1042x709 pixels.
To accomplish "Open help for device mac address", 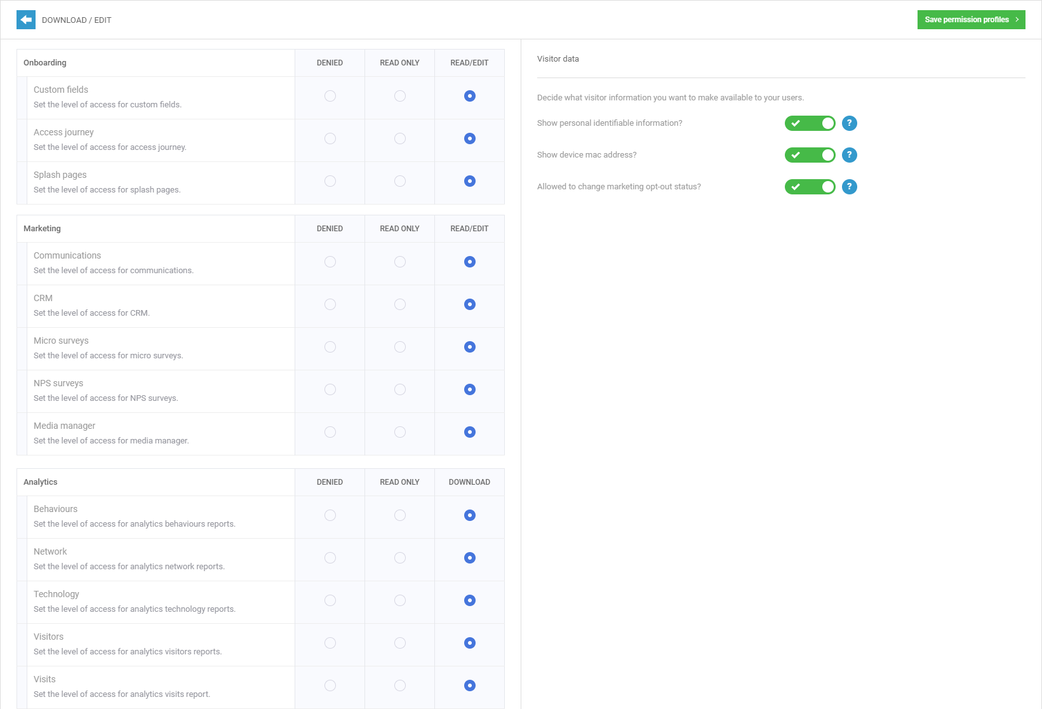I will [x=850, y=155].
